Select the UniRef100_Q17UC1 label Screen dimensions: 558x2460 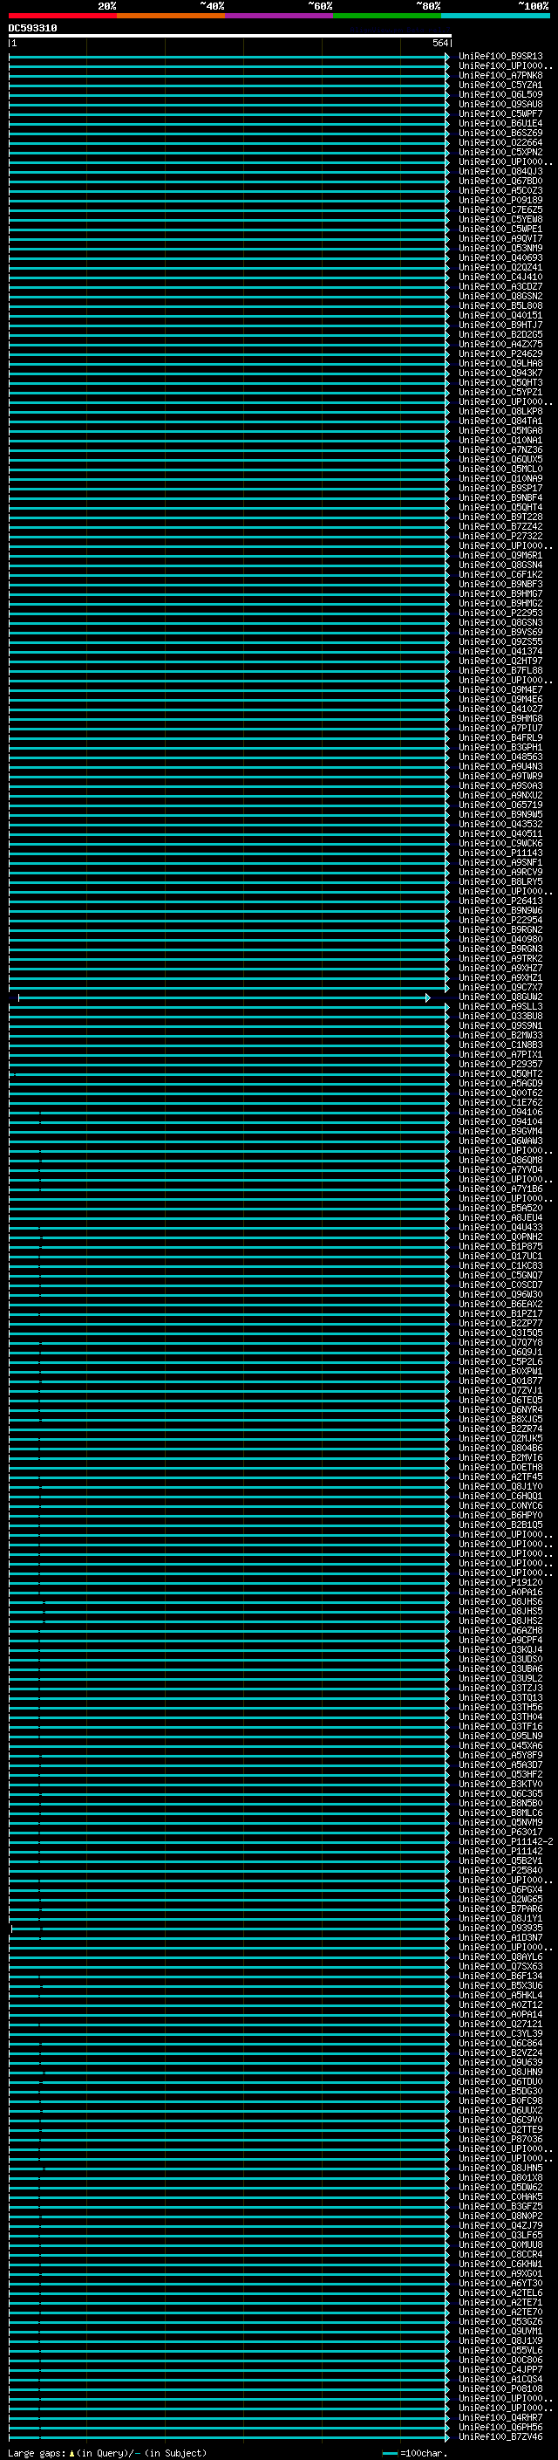tap(500, 1256)
